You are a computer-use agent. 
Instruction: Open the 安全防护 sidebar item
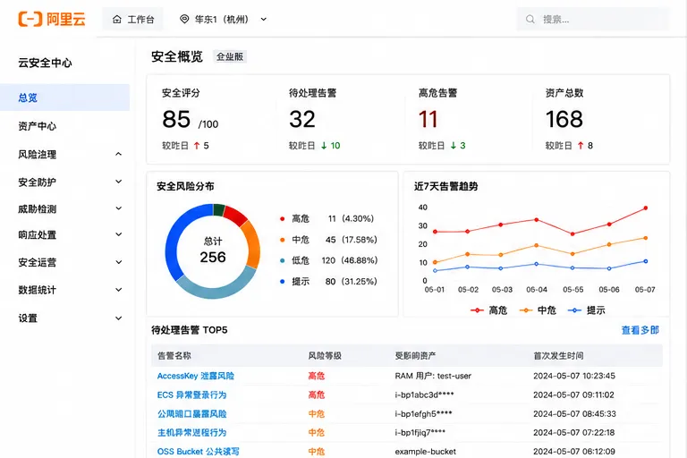click(x=38, y=182)
